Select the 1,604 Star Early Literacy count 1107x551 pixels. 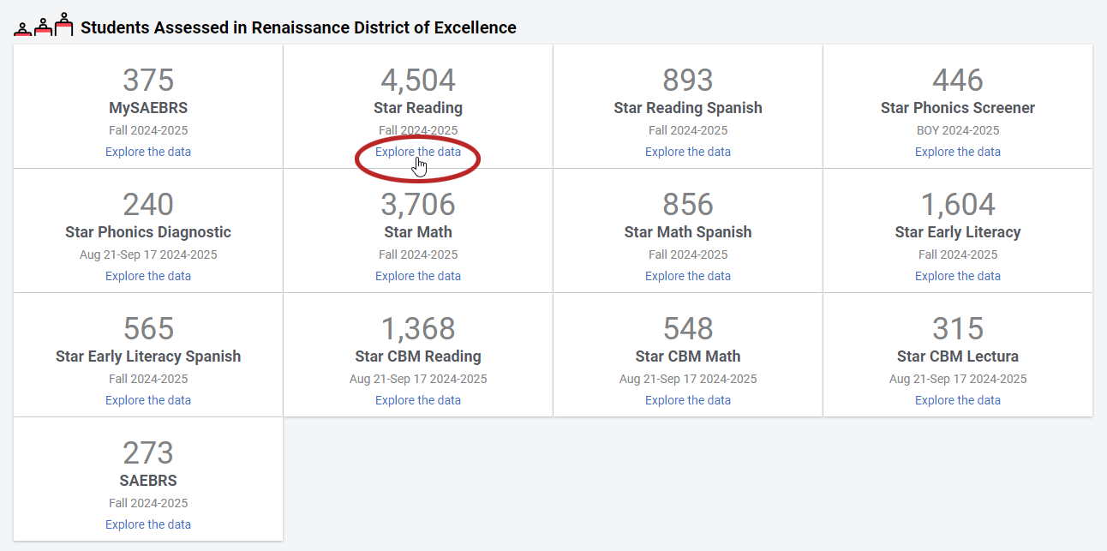(x=958, y=204)
